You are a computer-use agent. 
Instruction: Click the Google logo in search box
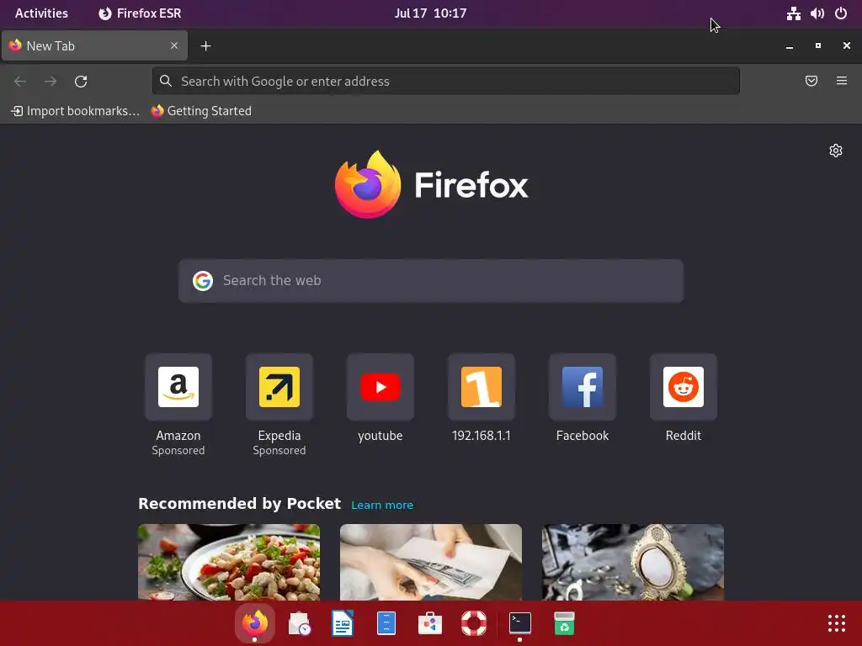tap(203, 281)
